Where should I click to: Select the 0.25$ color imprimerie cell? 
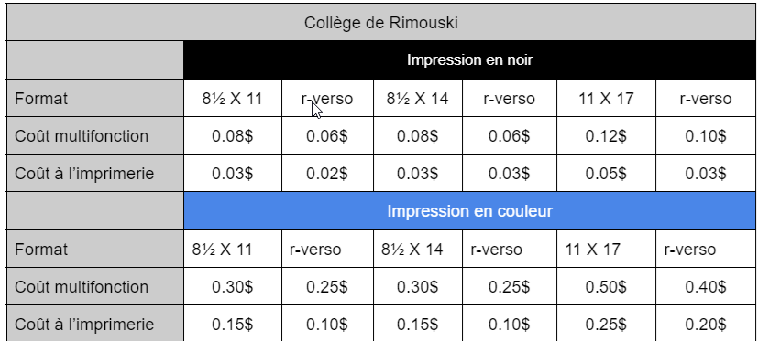pos(606,324)
